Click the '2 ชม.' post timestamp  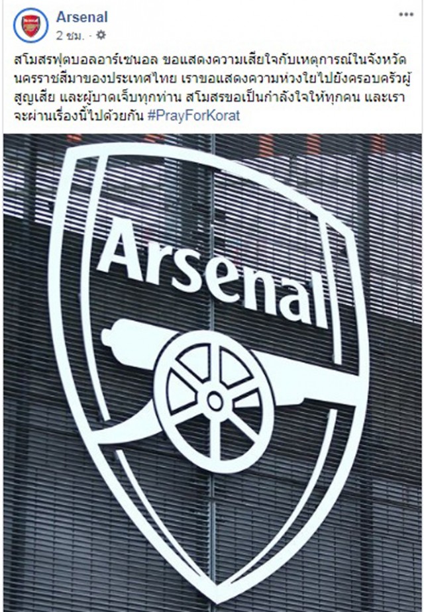(x=70, y=36)
